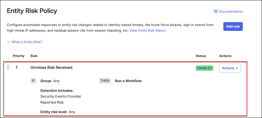
Task: Grab the drag handle on rule 1
Action: click(x=8, y=68)
